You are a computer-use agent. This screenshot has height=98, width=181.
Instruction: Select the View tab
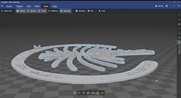46,6
